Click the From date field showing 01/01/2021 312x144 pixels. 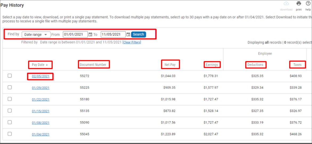[x=75, y=34]
